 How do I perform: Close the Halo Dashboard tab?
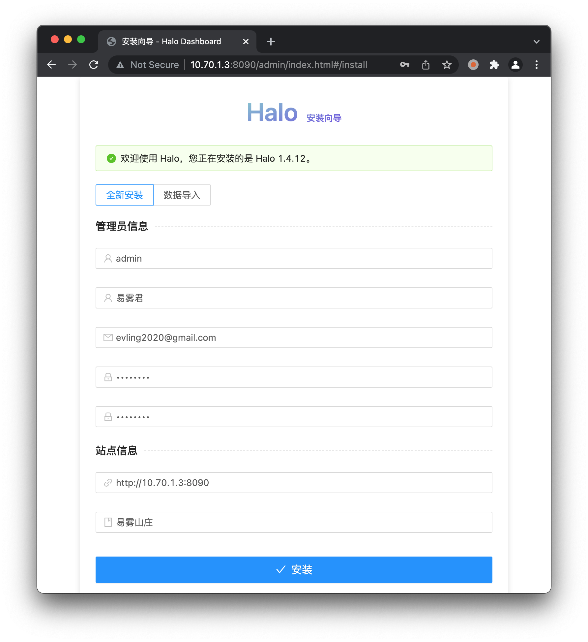246,42
